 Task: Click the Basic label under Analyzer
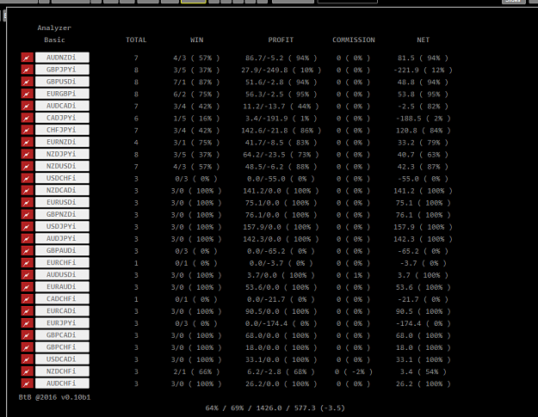[x=54, y=40]
